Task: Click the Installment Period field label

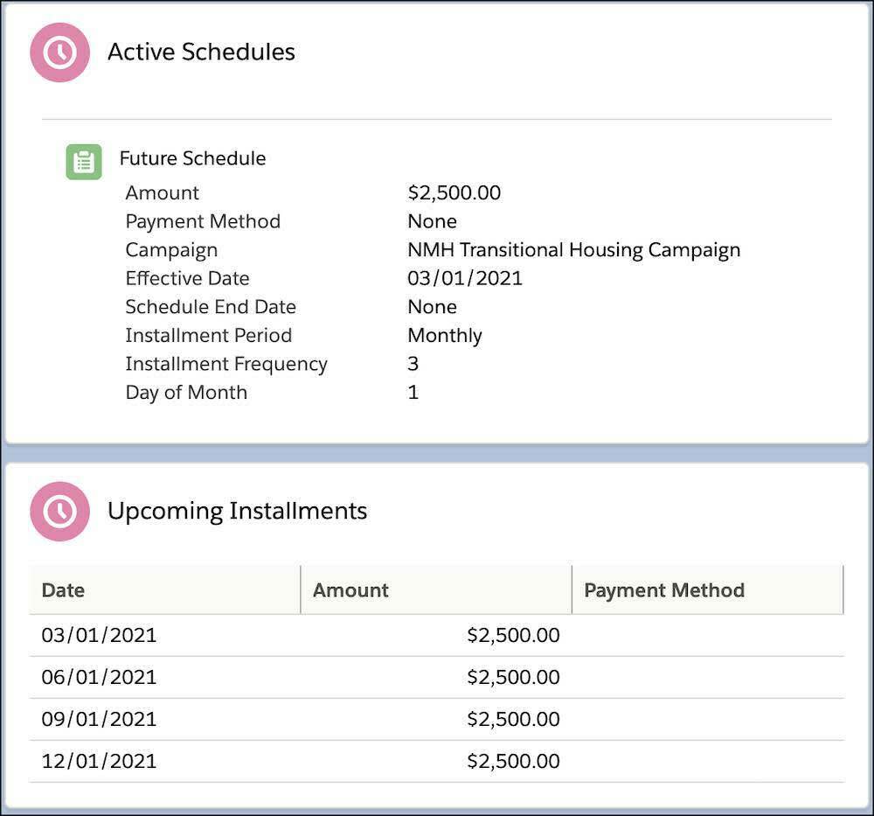Action: point(209,335)
